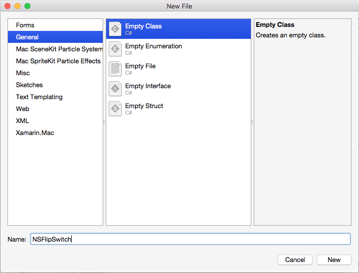Cancel the New File dialog
Viewport: 359px width, 273px height.
(295, 260)
